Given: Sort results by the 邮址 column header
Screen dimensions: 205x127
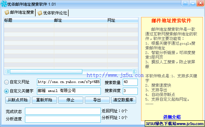Looking at the screenshot, I should point(81,20).
